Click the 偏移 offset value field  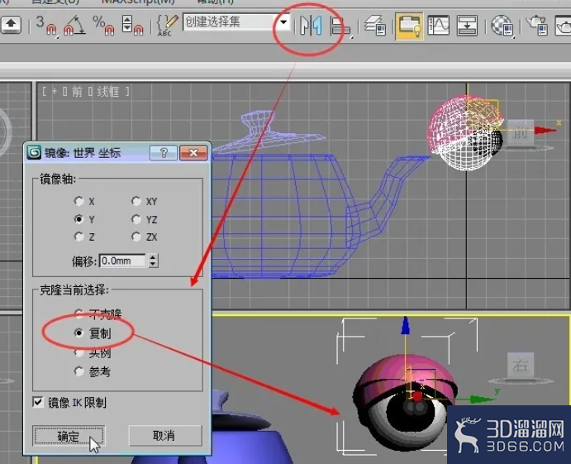click(x=122, y=261)
